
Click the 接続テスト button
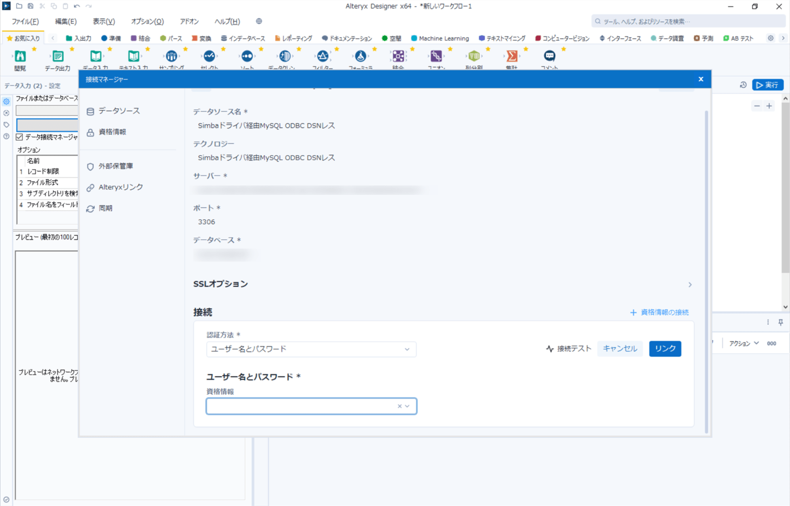tap(569, 349)
